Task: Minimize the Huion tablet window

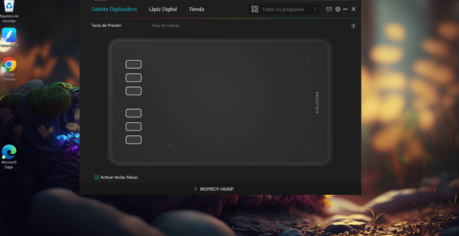Action: click(x=345, y=9)
